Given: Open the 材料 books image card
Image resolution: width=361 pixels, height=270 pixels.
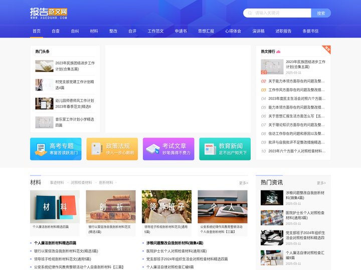Looking at the screenshot, I should point(55,206).
